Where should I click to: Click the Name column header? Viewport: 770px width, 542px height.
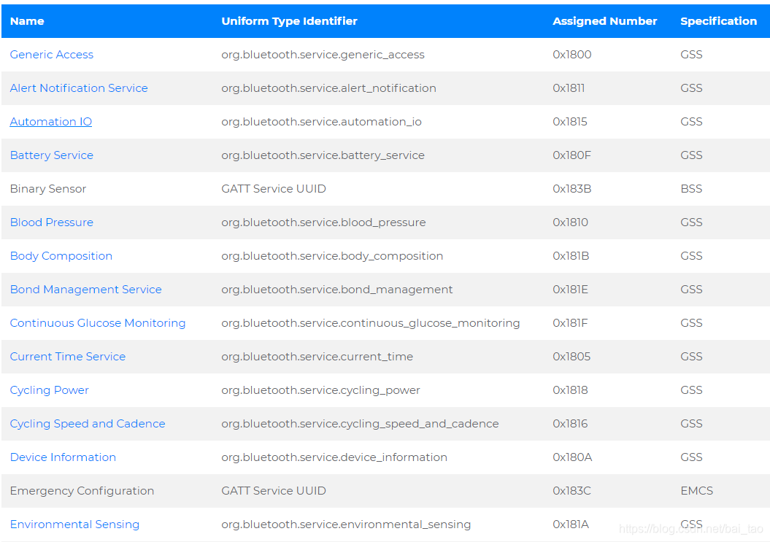tap(27, 21)
